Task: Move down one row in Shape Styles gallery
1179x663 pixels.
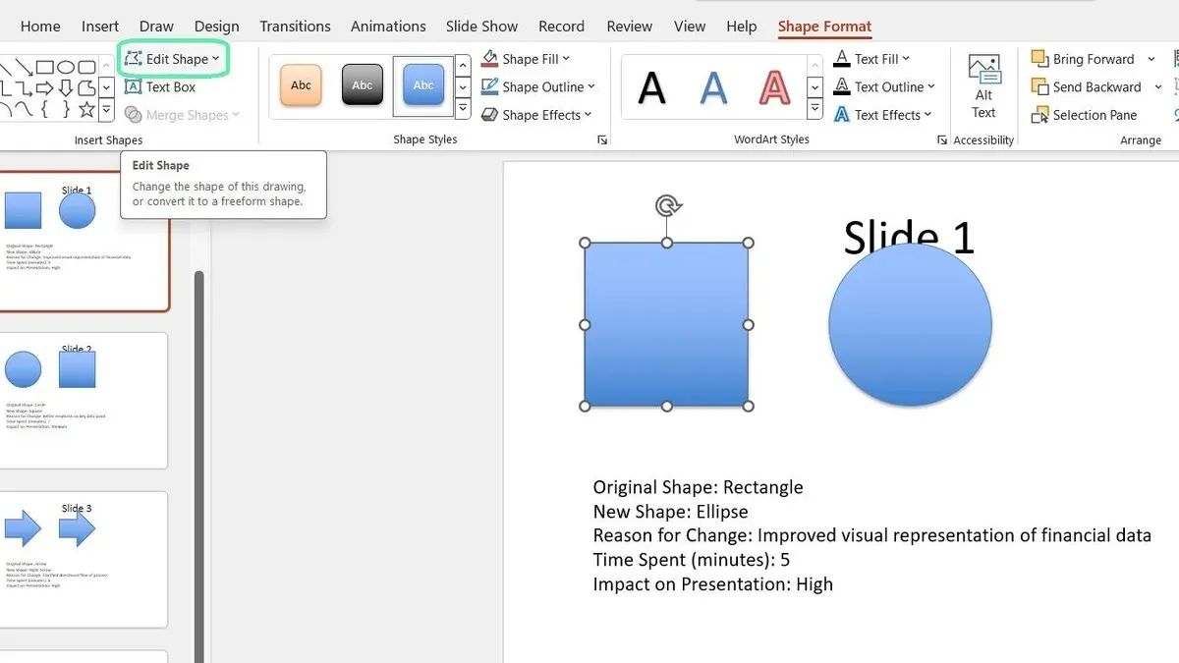Action: 463,86
